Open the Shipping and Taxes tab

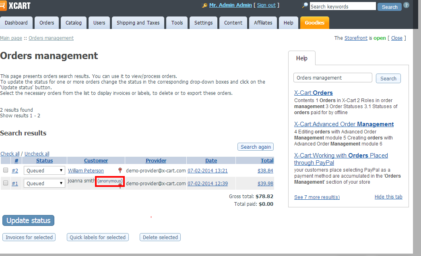(x=138, y=23)
